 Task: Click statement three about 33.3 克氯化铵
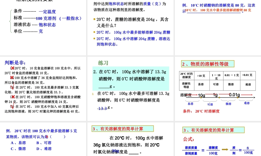(42, 90)
